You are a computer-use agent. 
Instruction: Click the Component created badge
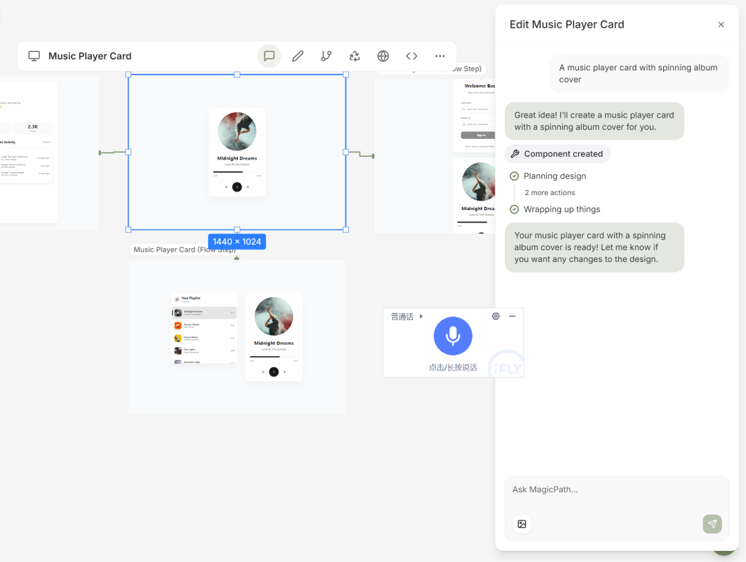557,154
